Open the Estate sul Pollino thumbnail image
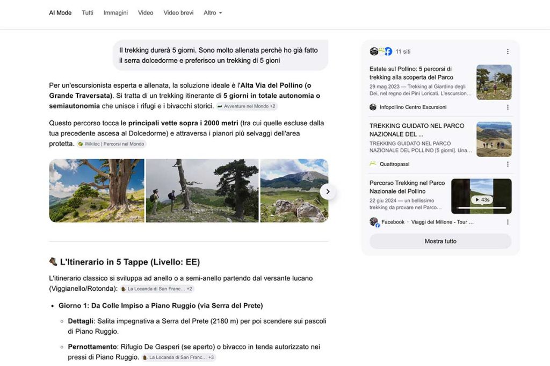Image resolution: width=550 pixels, height=366 pixels. pyautogui.click(x=494, y=82)
